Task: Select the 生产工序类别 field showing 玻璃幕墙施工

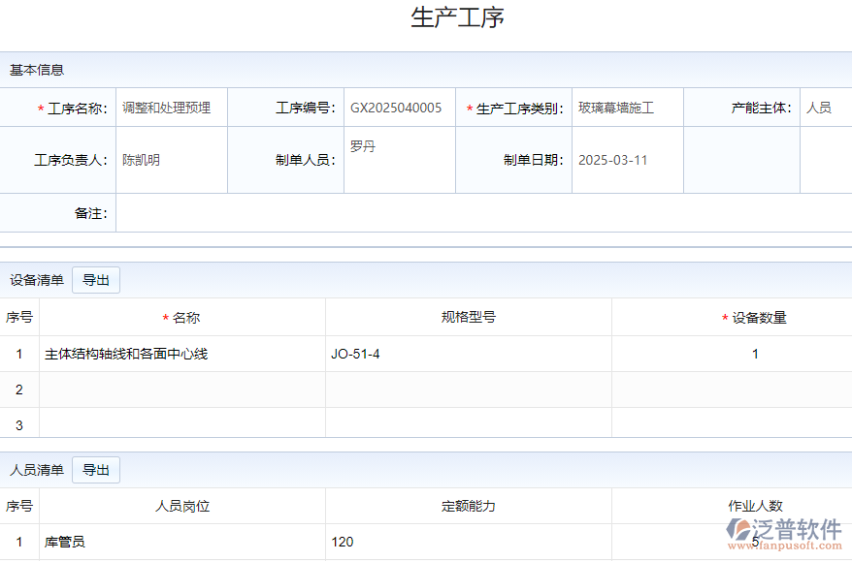Action: click(626, 107)
